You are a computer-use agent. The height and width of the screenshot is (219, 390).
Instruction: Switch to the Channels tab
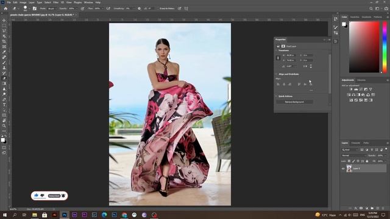tap(356, 143)
